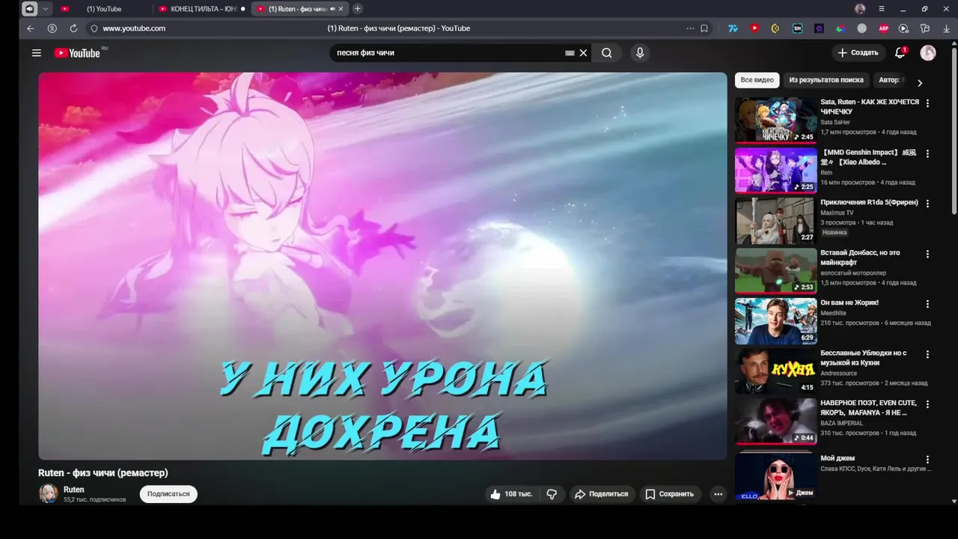Select the Все видео chip
Image resolution: width=958 pixels, height=539 pixels.
[x=757, y=80]
